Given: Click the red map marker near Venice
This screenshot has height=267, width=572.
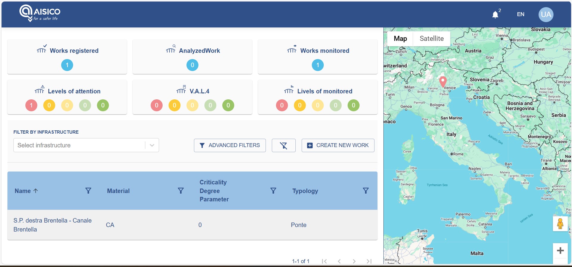Looking at the screenshot, I should coord(443,81).
